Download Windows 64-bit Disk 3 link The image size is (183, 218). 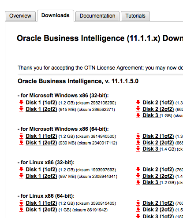click(150, 149)
